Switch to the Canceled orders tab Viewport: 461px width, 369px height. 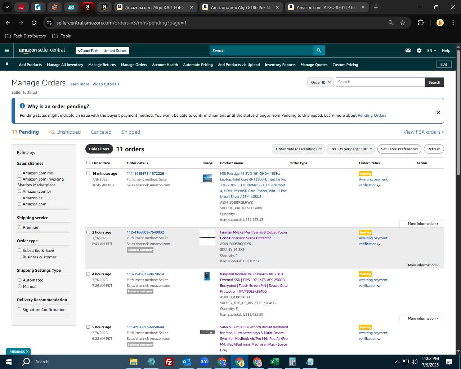pos(101,132)
